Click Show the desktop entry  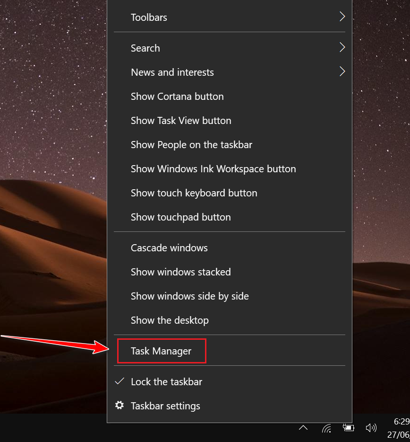tap(170, 320)
